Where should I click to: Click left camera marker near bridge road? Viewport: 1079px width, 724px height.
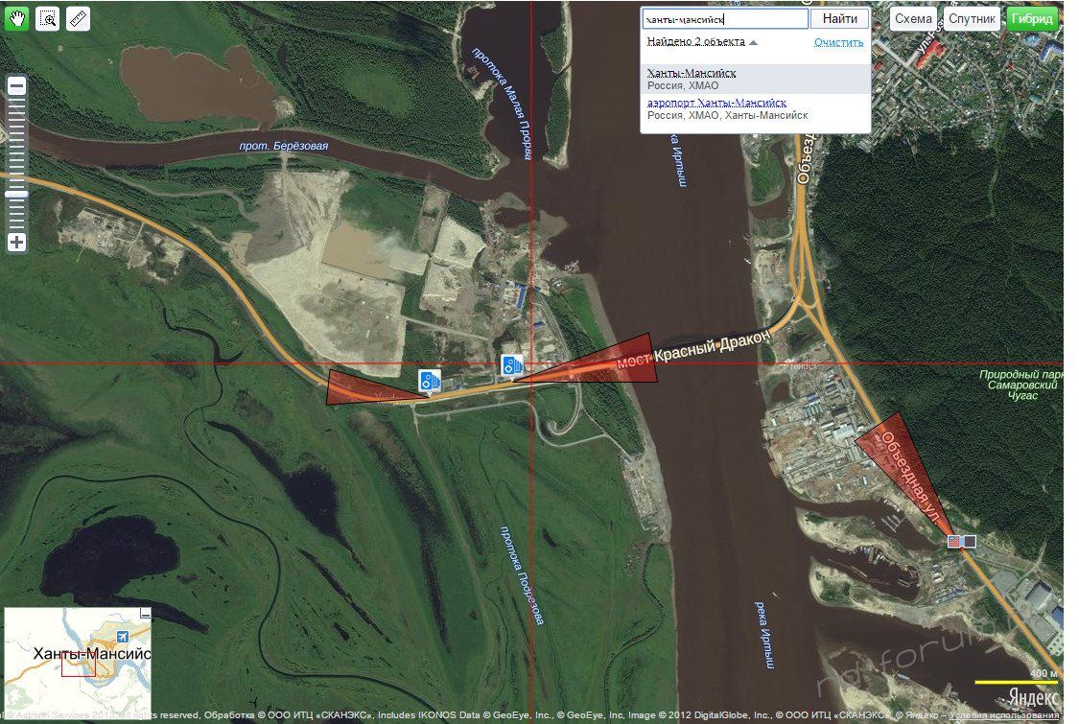430,381
